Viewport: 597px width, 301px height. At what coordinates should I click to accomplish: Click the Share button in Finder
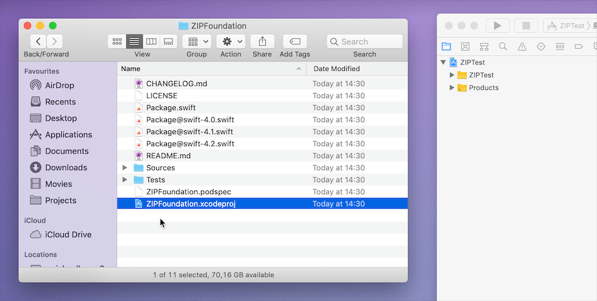click(262, 42)
